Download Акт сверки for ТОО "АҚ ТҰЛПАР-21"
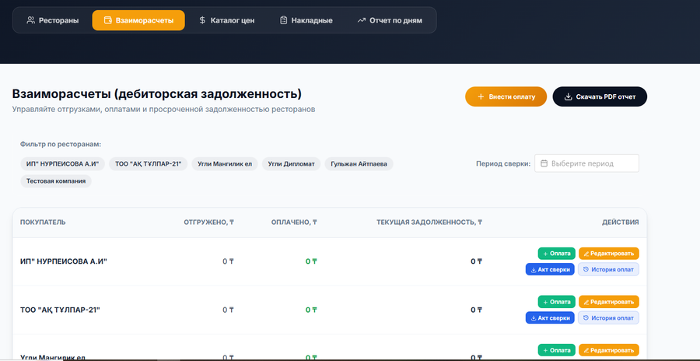 point(550,317)
